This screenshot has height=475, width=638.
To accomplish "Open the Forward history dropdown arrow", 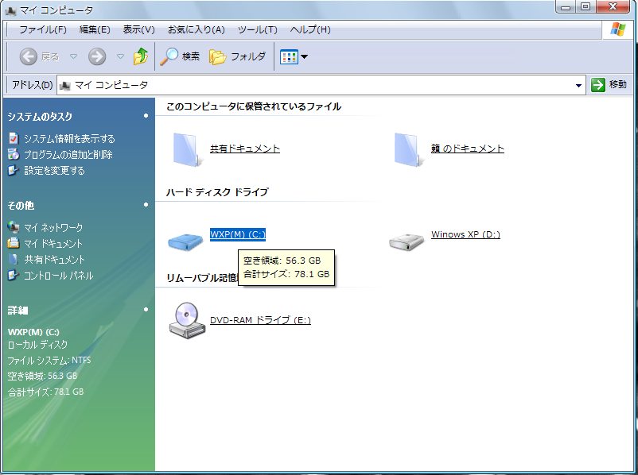I will (120, 56).
